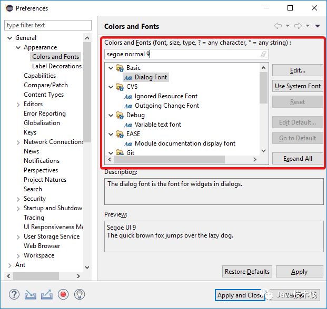This screenshot has width=327, height=309.
Task: Select Dialog Font in the list
Action: 151,77
